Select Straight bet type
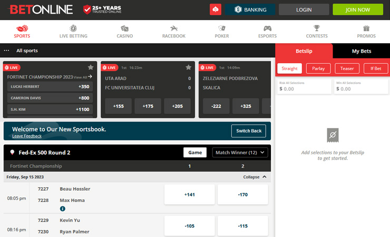 pyautogui.click(x=289, y=68)
